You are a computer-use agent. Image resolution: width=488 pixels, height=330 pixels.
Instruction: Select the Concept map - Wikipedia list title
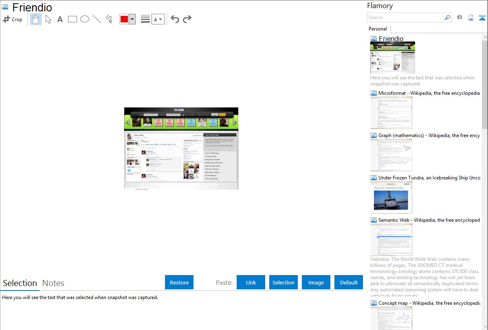pyautogui.click(x=429, y=303)
